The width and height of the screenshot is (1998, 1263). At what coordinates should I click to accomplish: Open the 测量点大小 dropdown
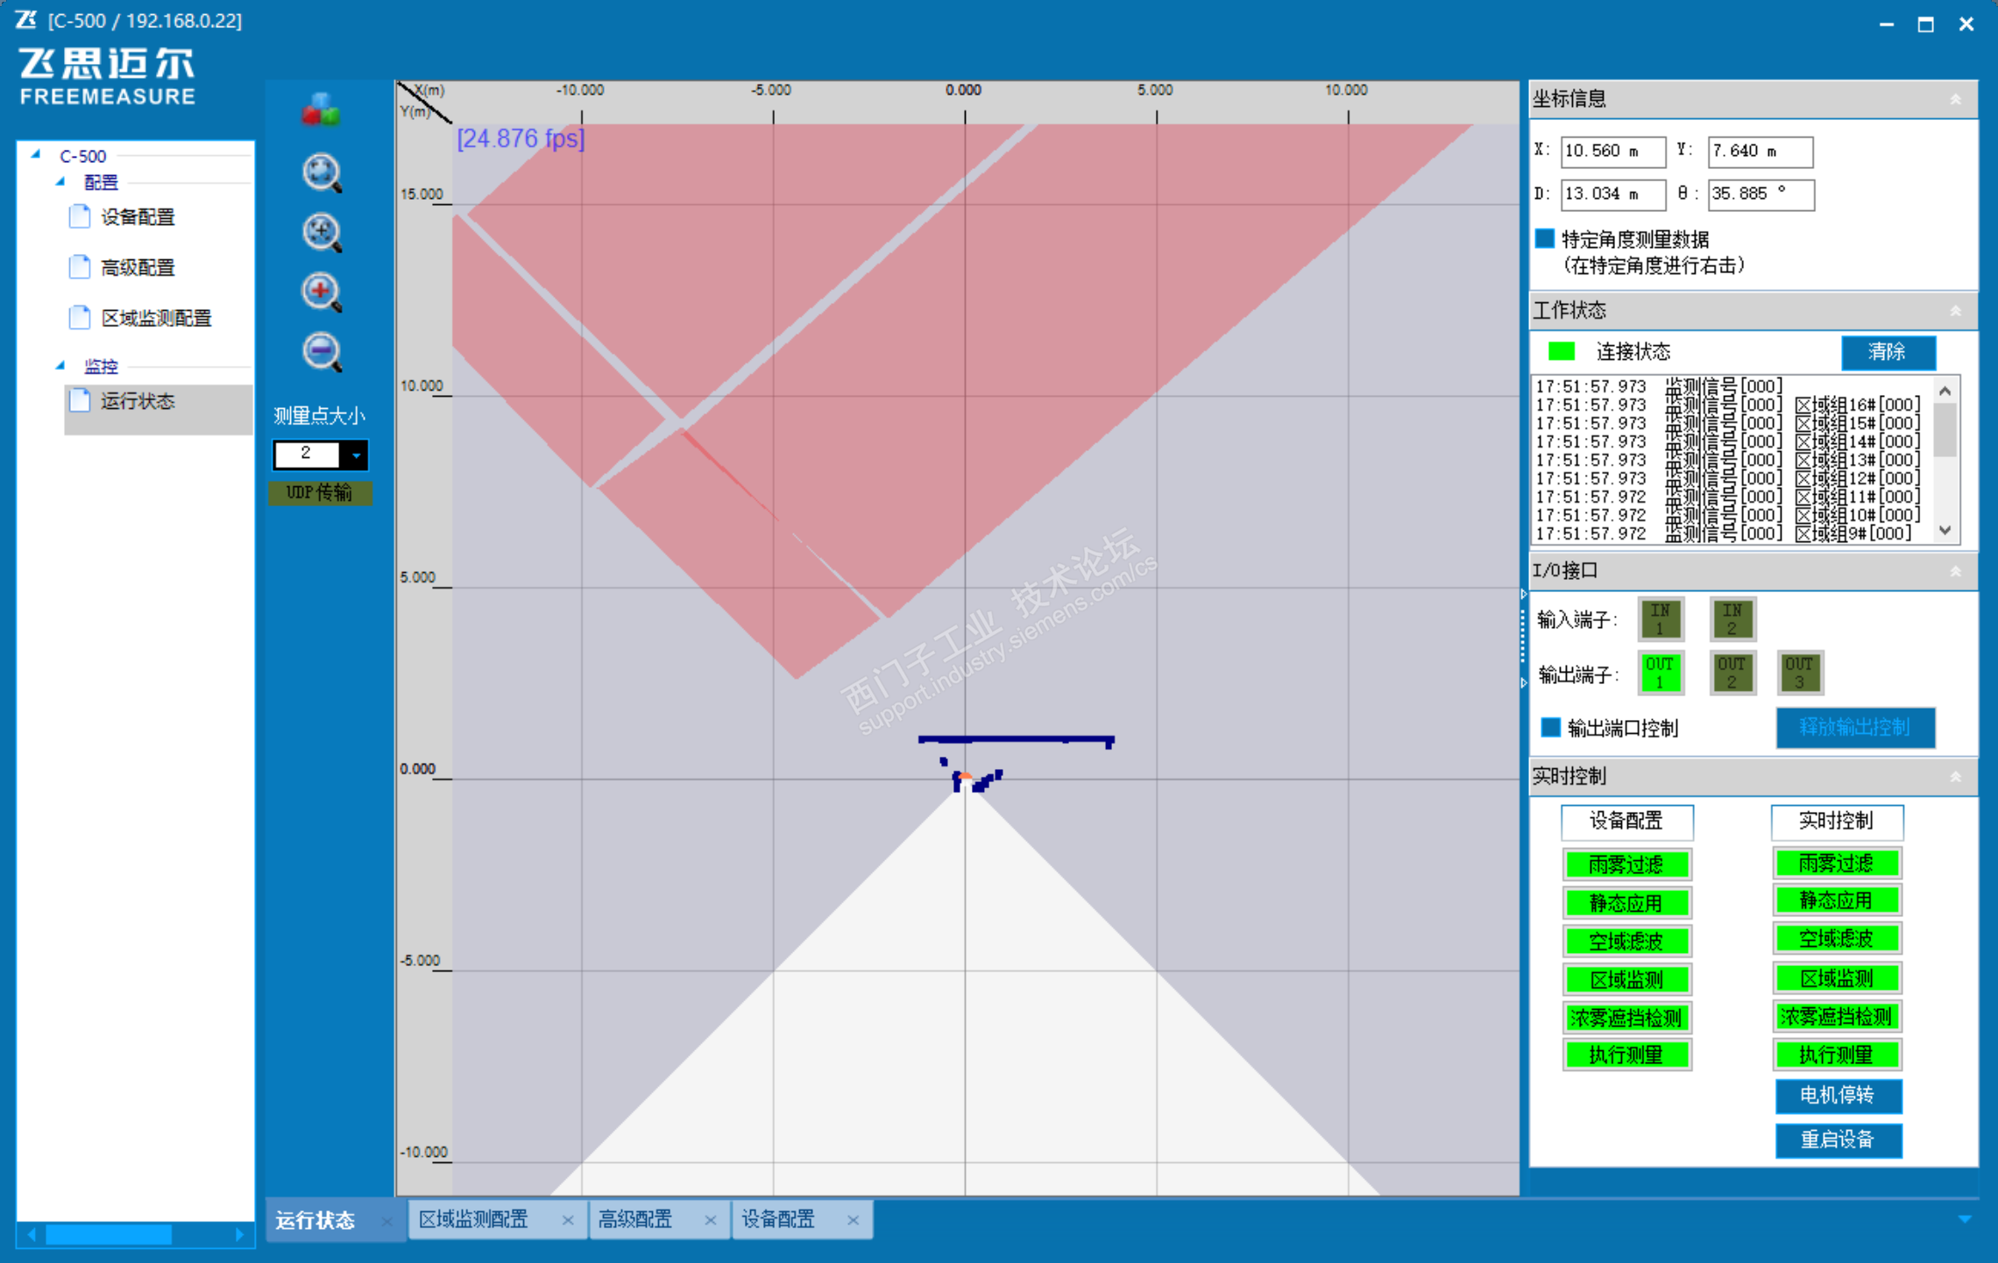point(356,455)
